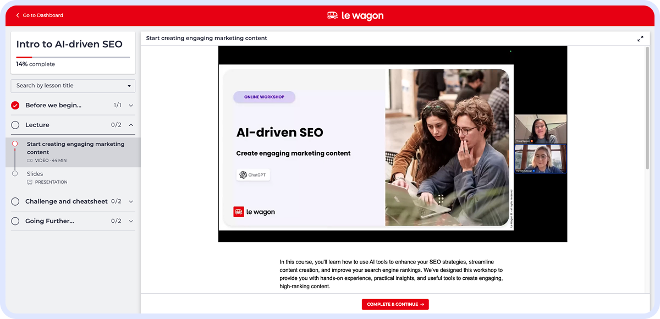Mark the Lecture section circle as complete
The image size is (660, 319).
(x=15, y=125)
